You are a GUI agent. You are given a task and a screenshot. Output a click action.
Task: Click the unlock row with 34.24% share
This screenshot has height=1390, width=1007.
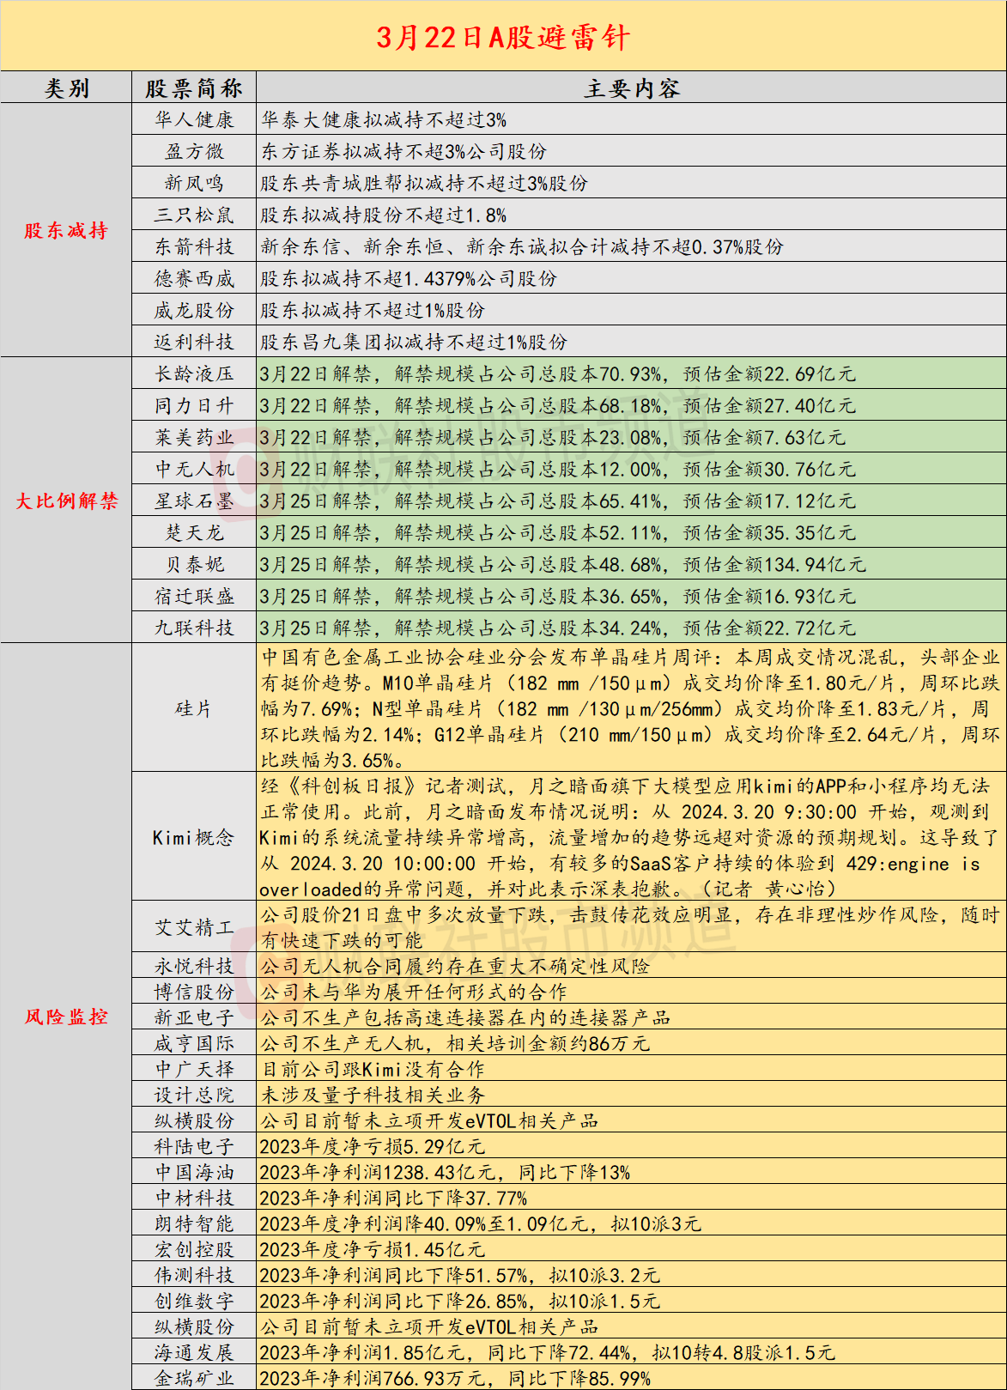click(x=631, y=628)
